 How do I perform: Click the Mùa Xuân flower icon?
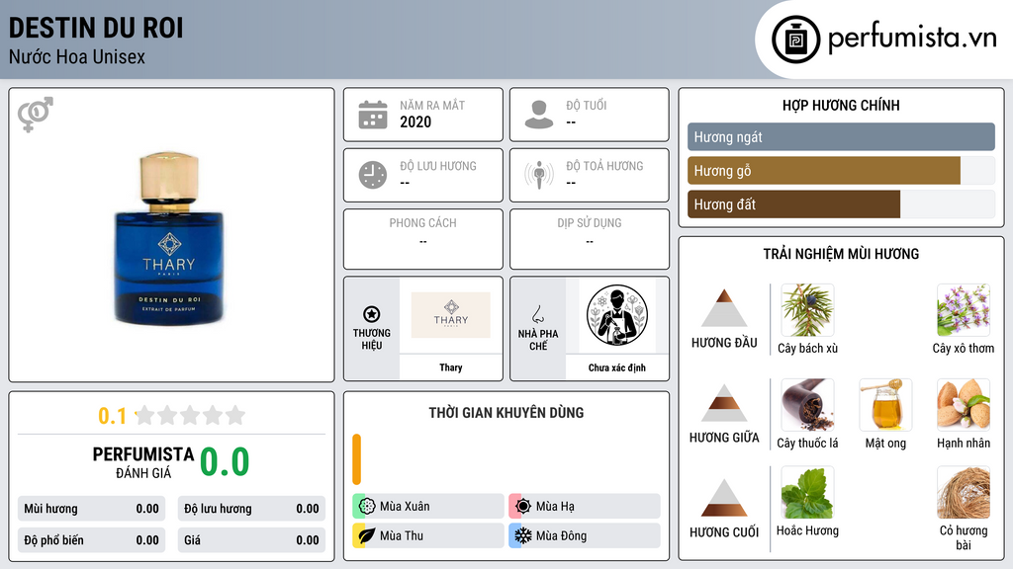click(367, 506)
